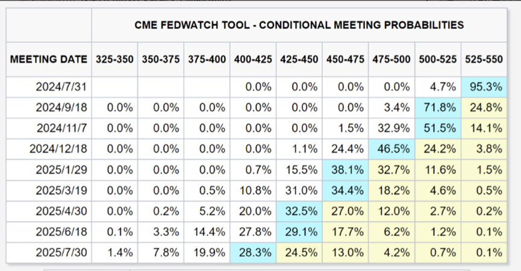This screenshot has width=521, height=271.
Task: Select the 325-350 column header
Action: pyautogui.click(x=115, y=60)
